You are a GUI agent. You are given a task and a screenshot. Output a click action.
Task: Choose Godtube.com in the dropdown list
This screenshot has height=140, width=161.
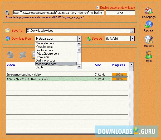pyautogui.click(x=56, y=50)
